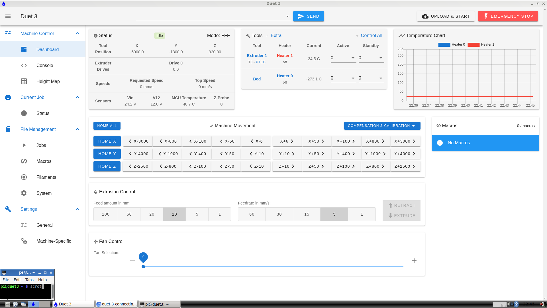Click the Temperature Chart trend icon
This screenshot has width=547, height=308.
tap(402, 36)
